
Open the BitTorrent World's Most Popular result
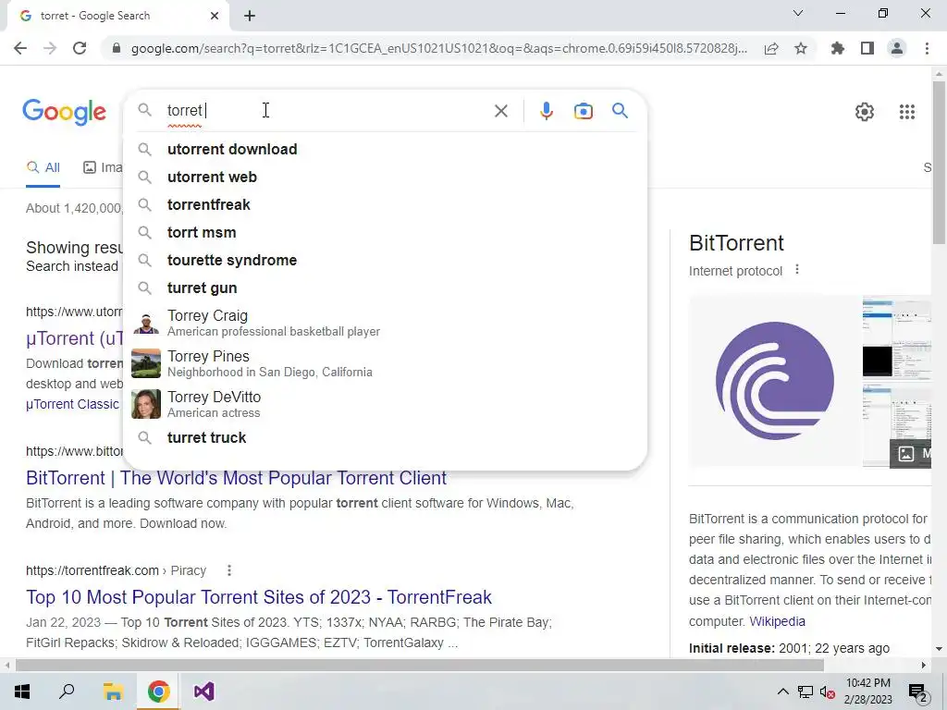click(236, 478)
